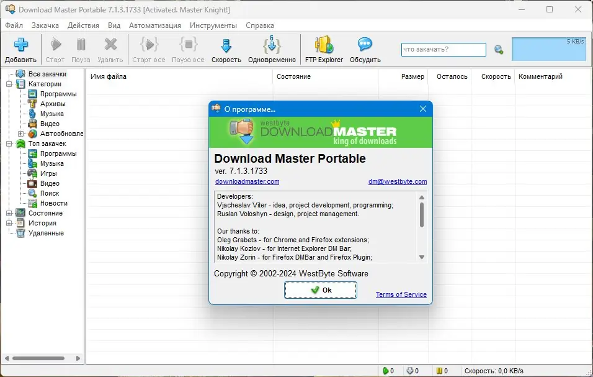Viewport: 593px width, 377px height.
Task: Click the Пауза toolbar icon
Action: [x=81, y=45]
